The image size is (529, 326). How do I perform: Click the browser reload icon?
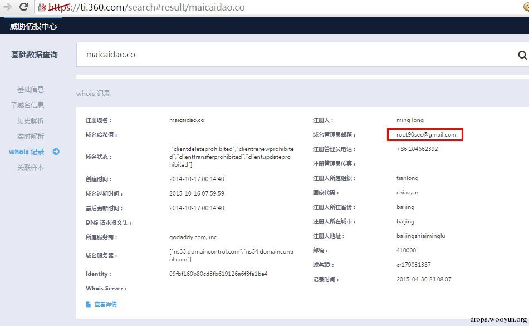23,7
